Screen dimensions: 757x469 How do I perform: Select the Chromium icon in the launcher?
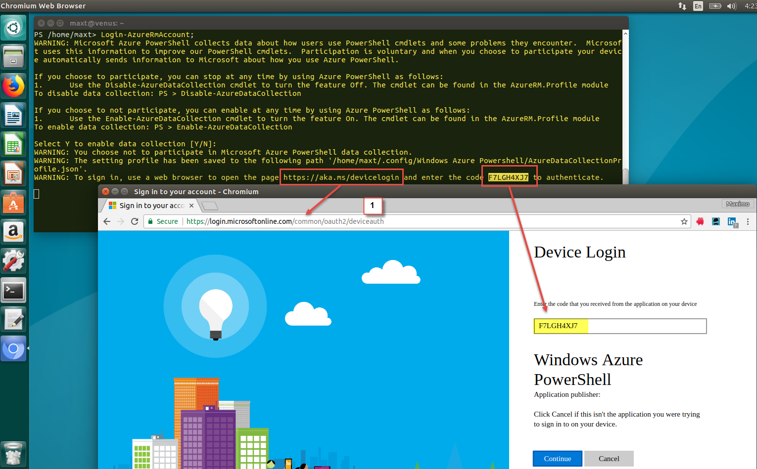[x=13, y=348]
